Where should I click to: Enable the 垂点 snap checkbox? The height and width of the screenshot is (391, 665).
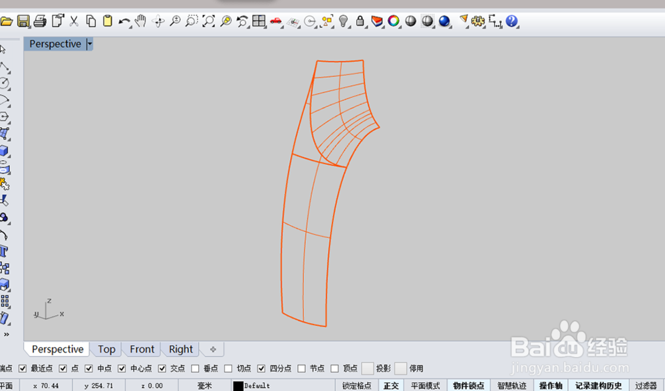195,368
